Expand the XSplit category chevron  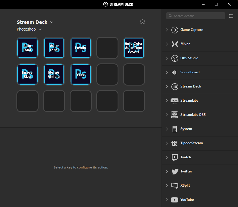(x=167, y=185)
